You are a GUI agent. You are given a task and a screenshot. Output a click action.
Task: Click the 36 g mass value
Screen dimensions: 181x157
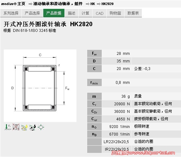click(125, 96)
